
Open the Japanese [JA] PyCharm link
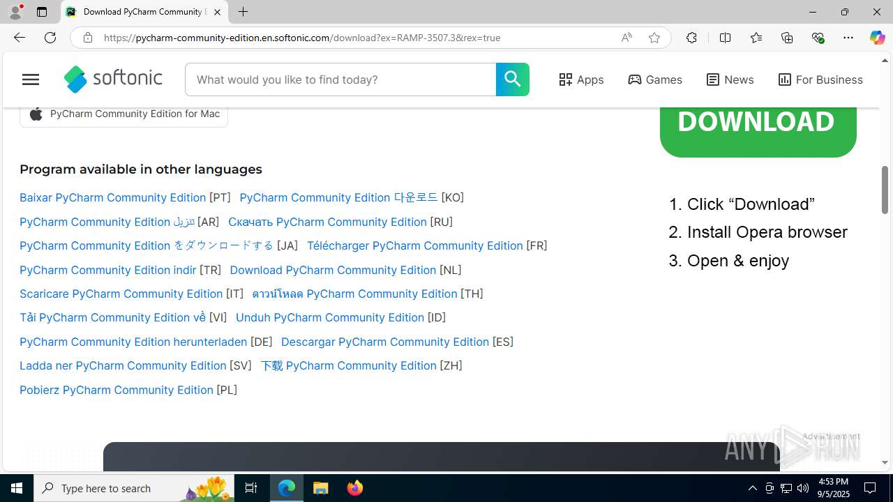click(147, 245)
